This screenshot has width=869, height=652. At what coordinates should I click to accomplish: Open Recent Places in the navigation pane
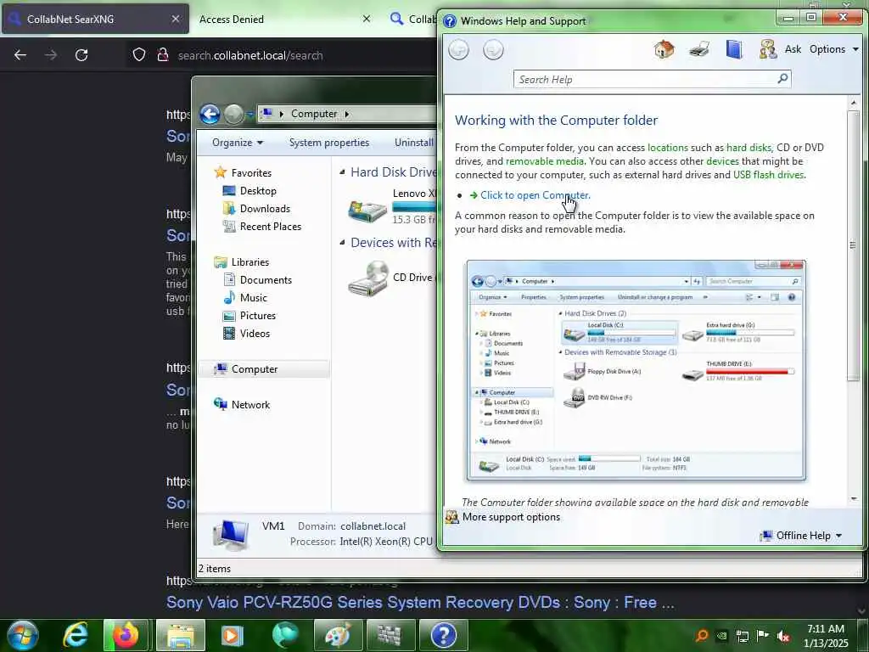(x=271, y=226)
